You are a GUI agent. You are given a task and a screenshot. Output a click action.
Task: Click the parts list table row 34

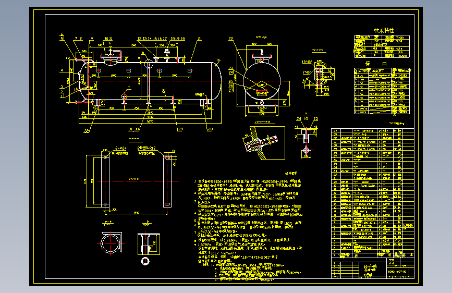tap(372, 131)
